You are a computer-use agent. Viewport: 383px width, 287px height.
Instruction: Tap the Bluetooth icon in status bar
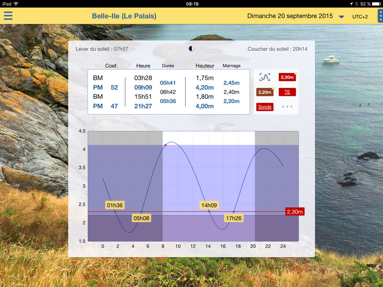click(x=357, y=4)
